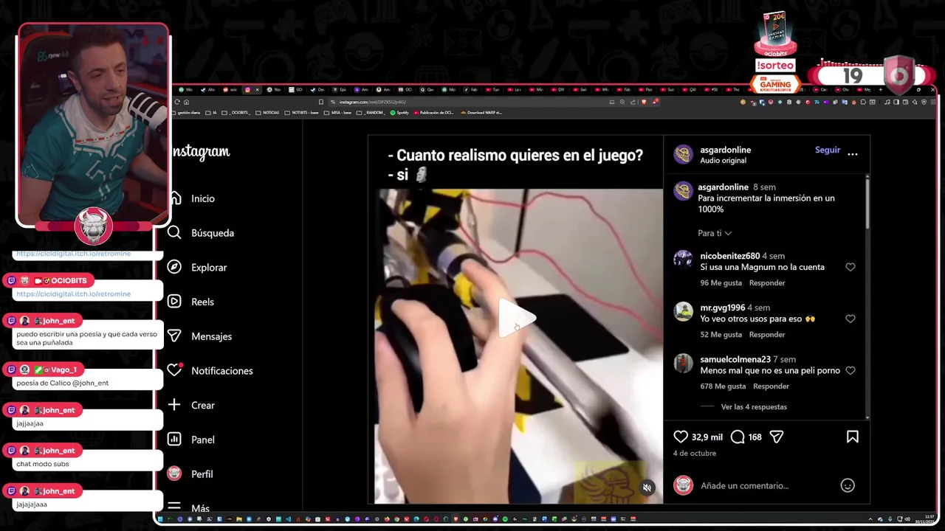Like nicobenitez680's comment
Image resolution: width=945 pixels, height=531 pixels.
tap(850, 267)
